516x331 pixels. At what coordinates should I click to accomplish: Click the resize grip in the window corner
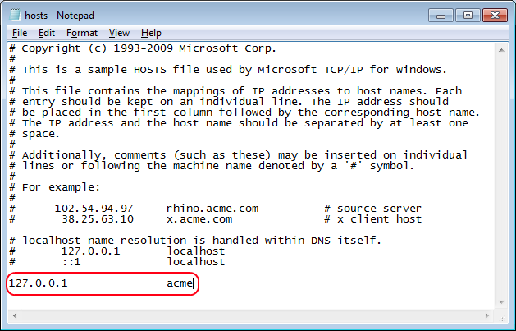[500, 316]
